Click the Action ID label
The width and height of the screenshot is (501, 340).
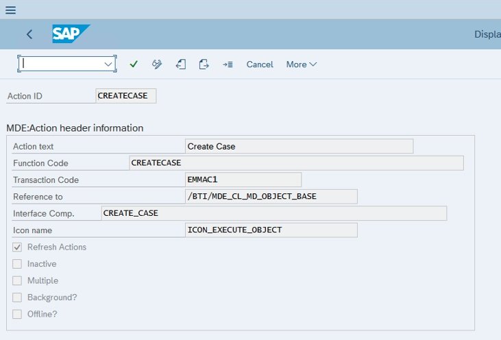(x=25, y=96)
